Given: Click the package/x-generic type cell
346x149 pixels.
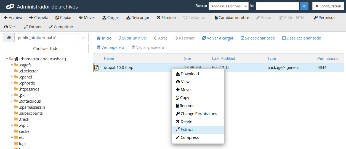Looking at the screenshot, I should (x=283, y=68).
